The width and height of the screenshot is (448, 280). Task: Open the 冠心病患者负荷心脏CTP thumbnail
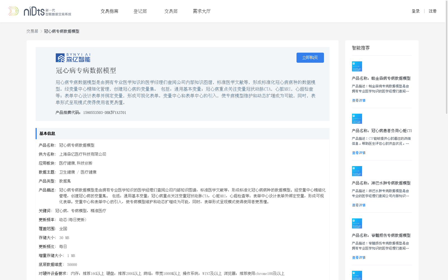(x=357, y=119)
